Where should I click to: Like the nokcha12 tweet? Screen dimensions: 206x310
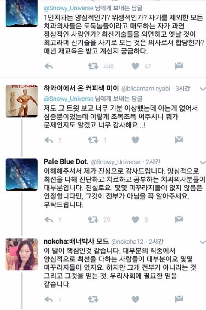coord(135,299)
